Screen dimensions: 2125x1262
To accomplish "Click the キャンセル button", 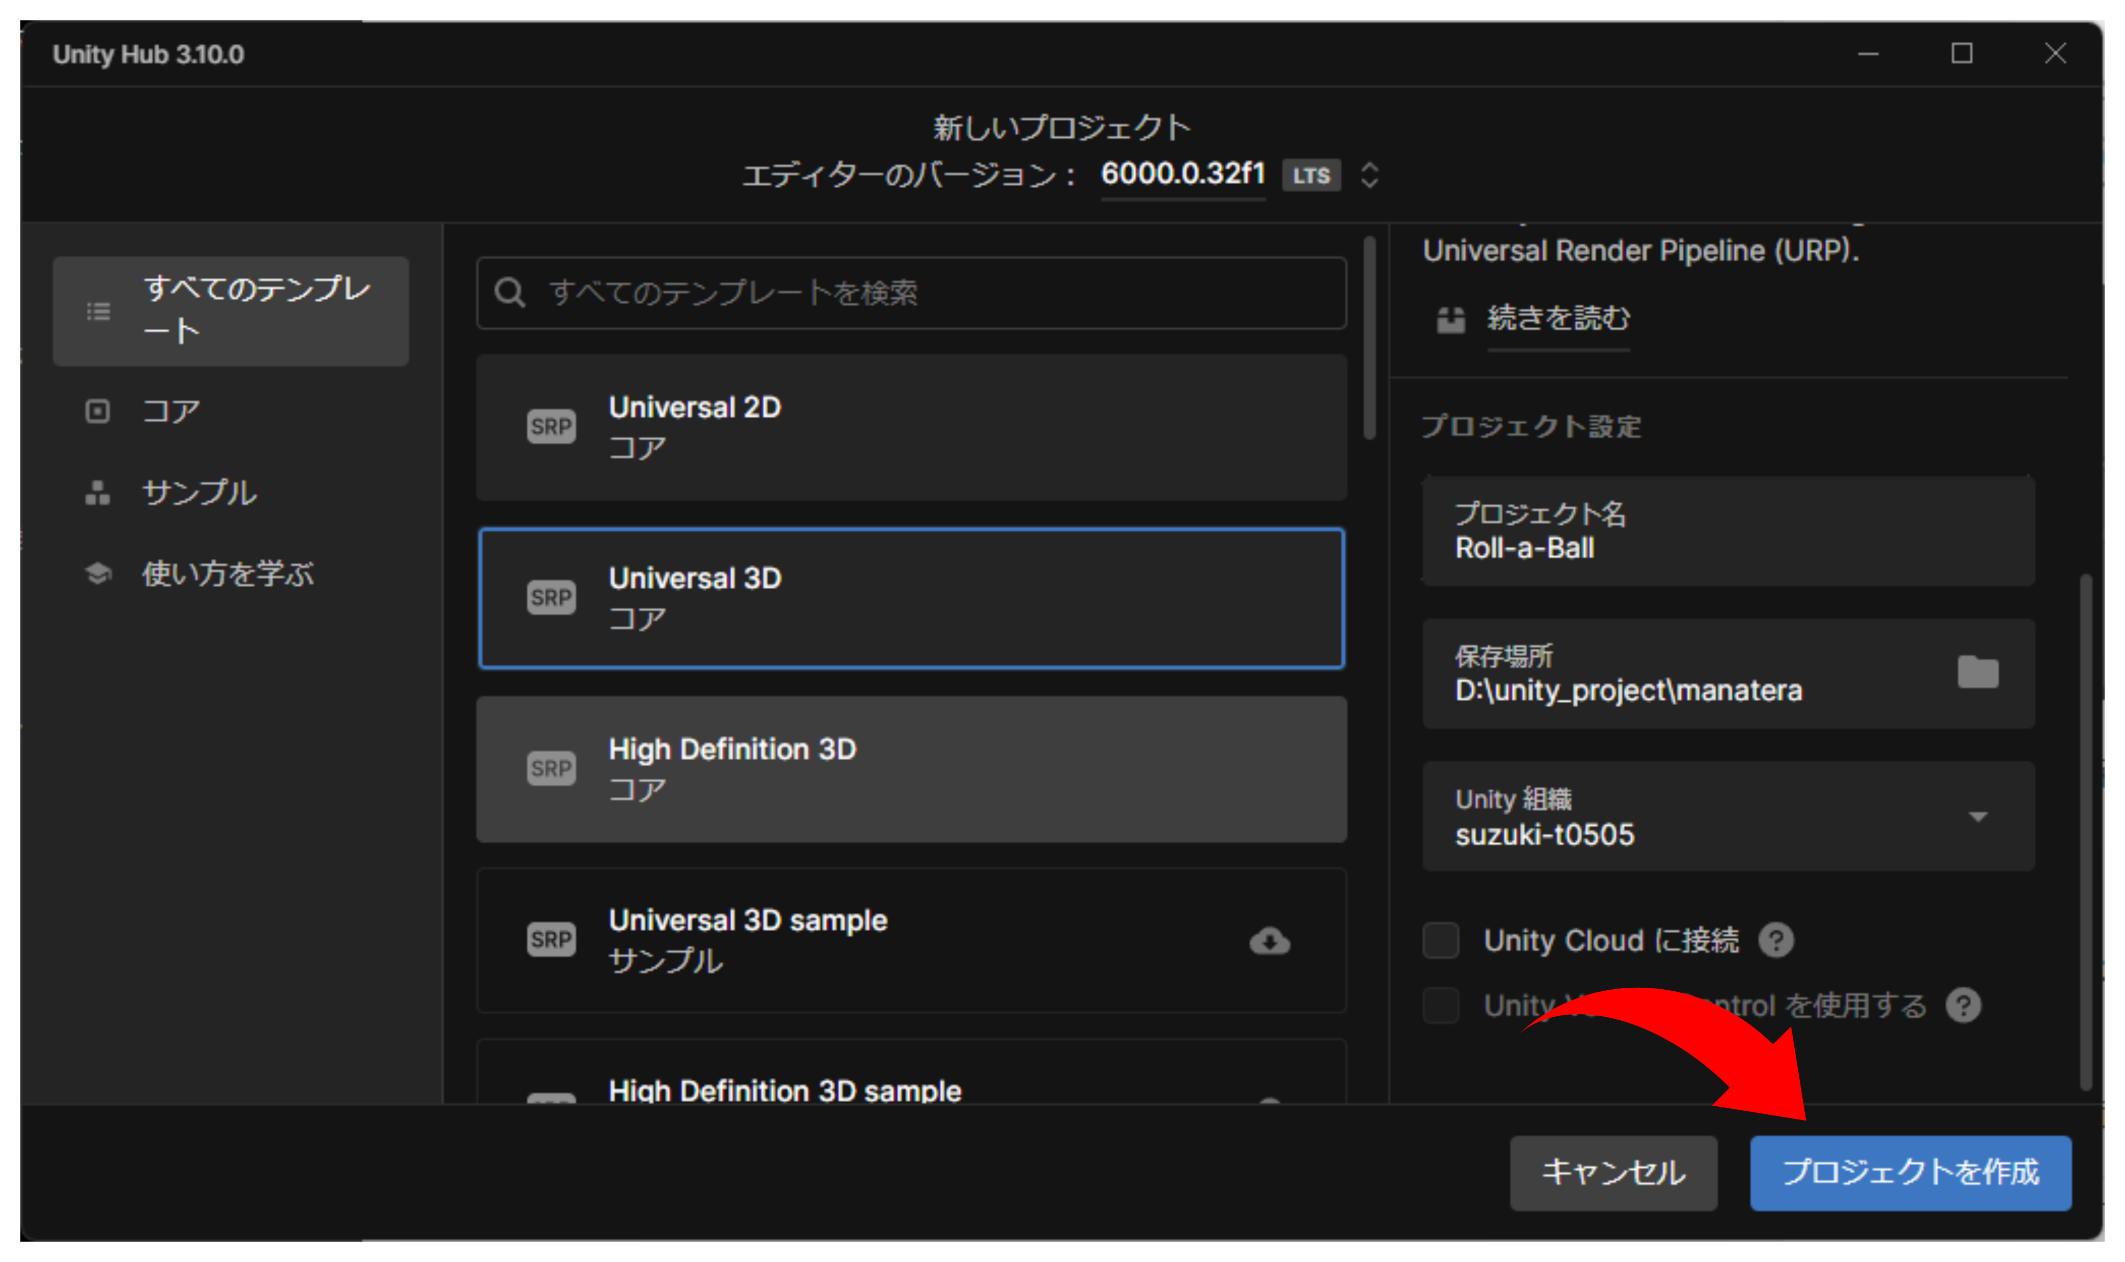I will 1612,1173.
